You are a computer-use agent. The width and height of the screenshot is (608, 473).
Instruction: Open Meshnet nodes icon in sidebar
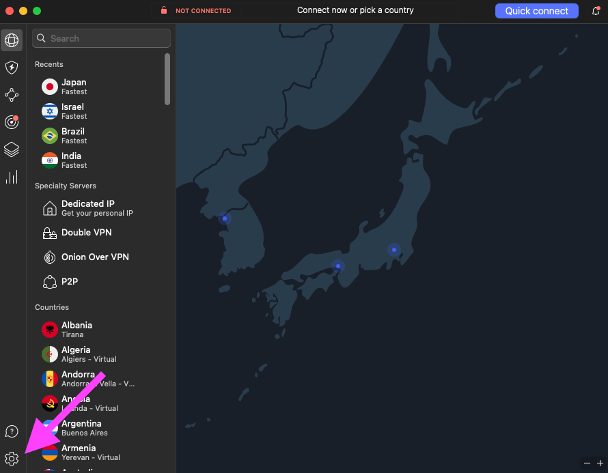click(12, 95)
